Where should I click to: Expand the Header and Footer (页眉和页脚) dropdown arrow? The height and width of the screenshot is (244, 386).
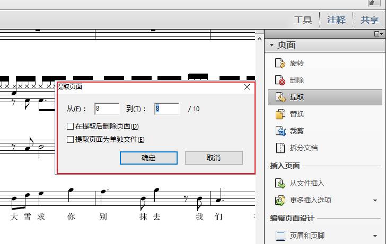(x=375, y=236)
